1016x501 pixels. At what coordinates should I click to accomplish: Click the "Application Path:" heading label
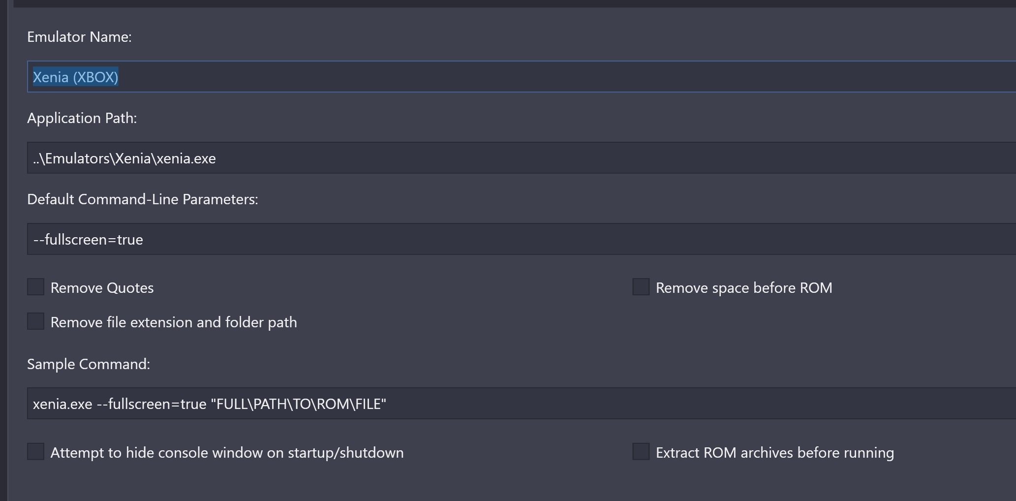(82, 118)
